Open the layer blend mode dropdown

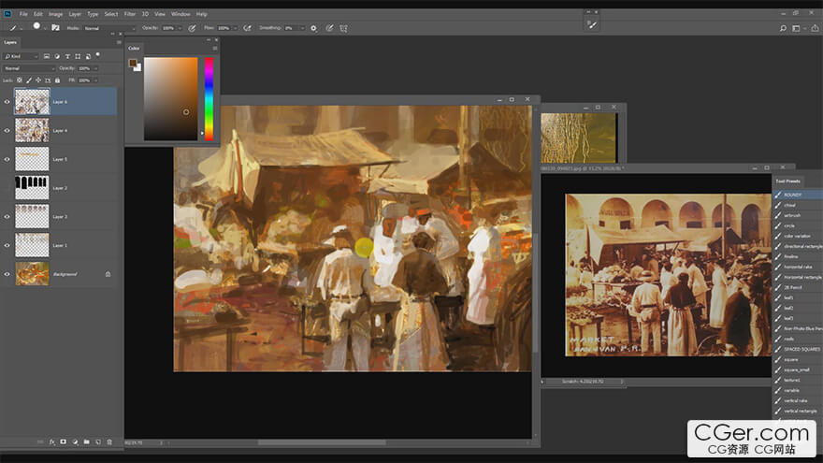26,68
